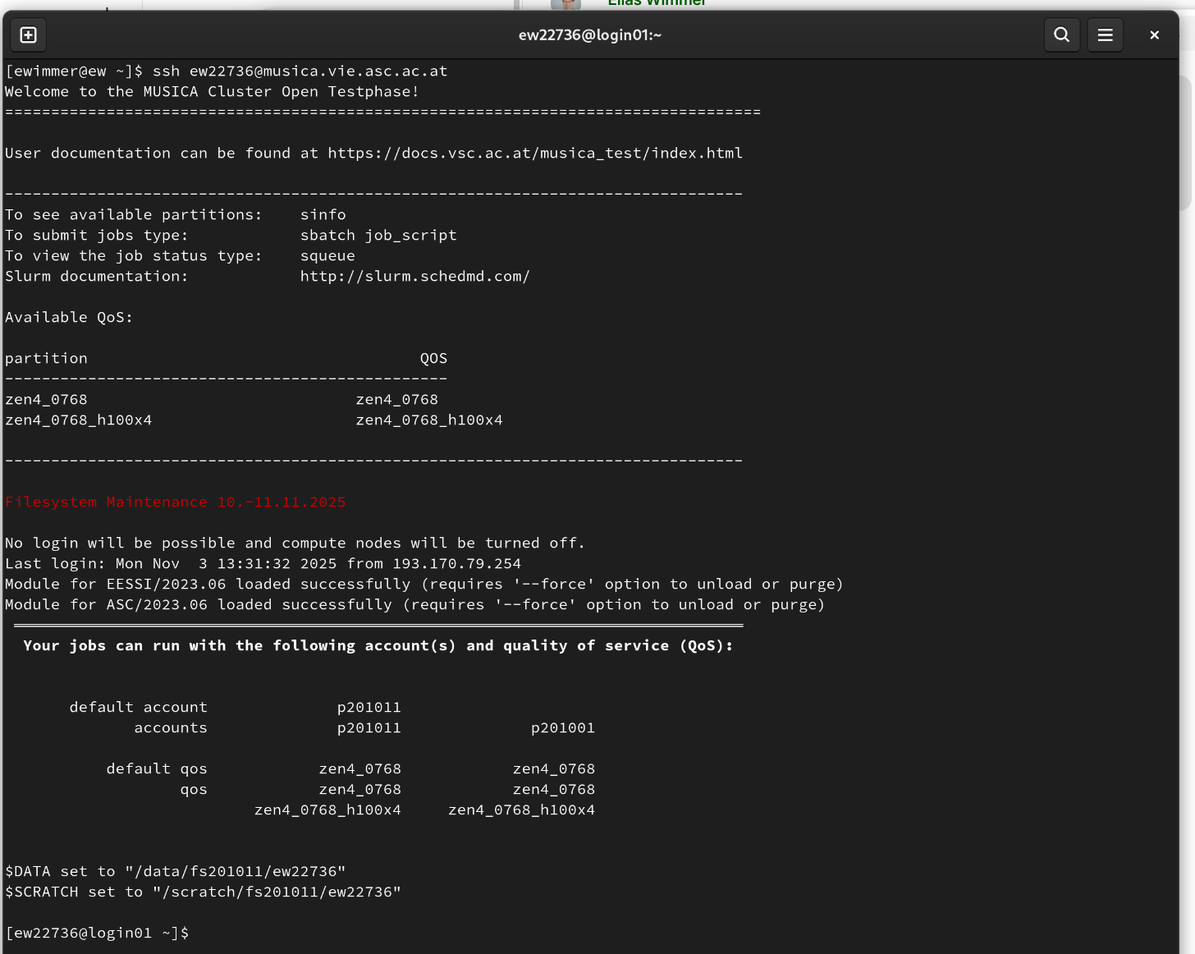Click the Elias Wimmer name behind terminal
The image size is (1195, 954).
point(657,3)
